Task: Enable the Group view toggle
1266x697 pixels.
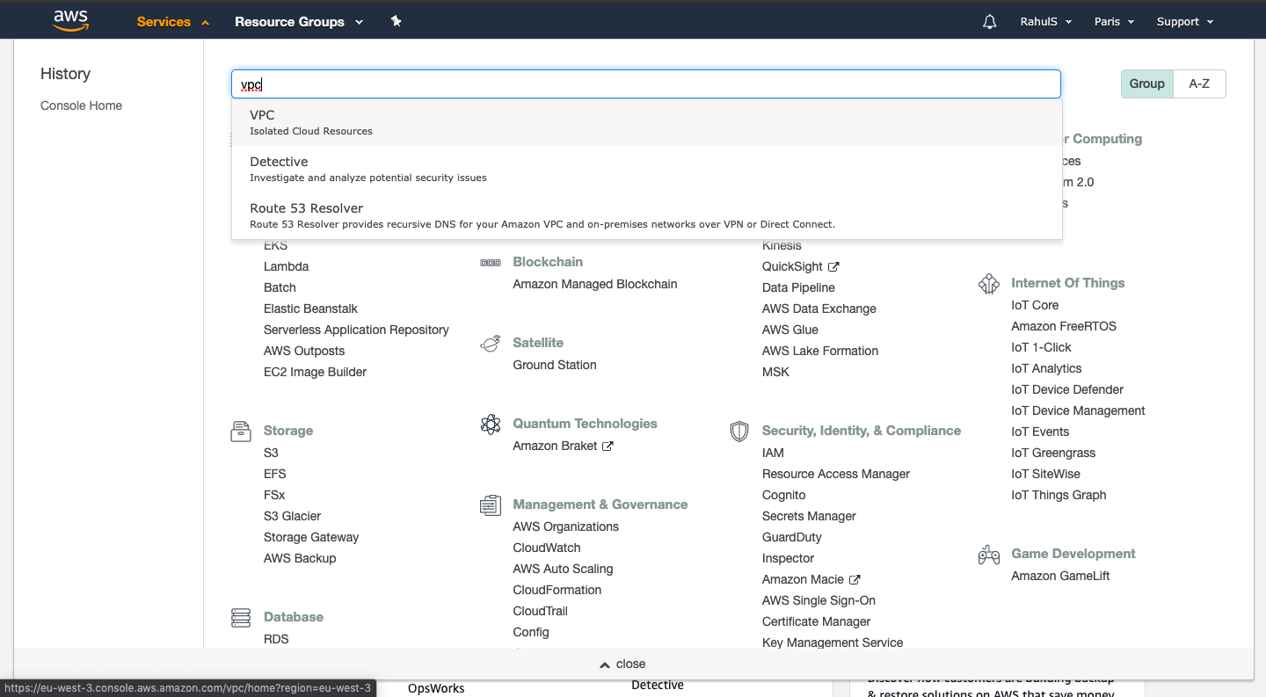Action: [x=1146, y=83]
